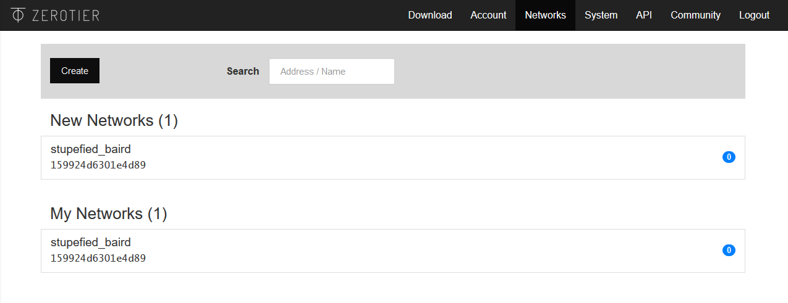The image size is (788, 303).
Task: Open stupefied_baird under My Networks
Action: coord(91,242)
